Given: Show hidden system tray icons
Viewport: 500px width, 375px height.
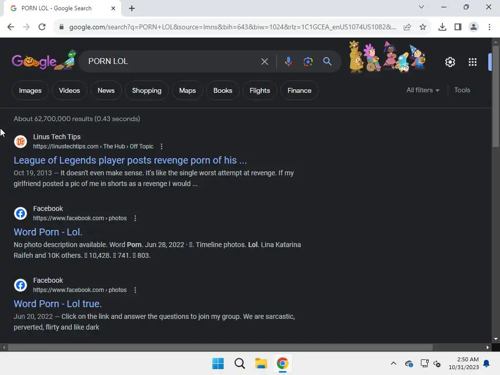Looking at the screenshot, I should point(394,363).
